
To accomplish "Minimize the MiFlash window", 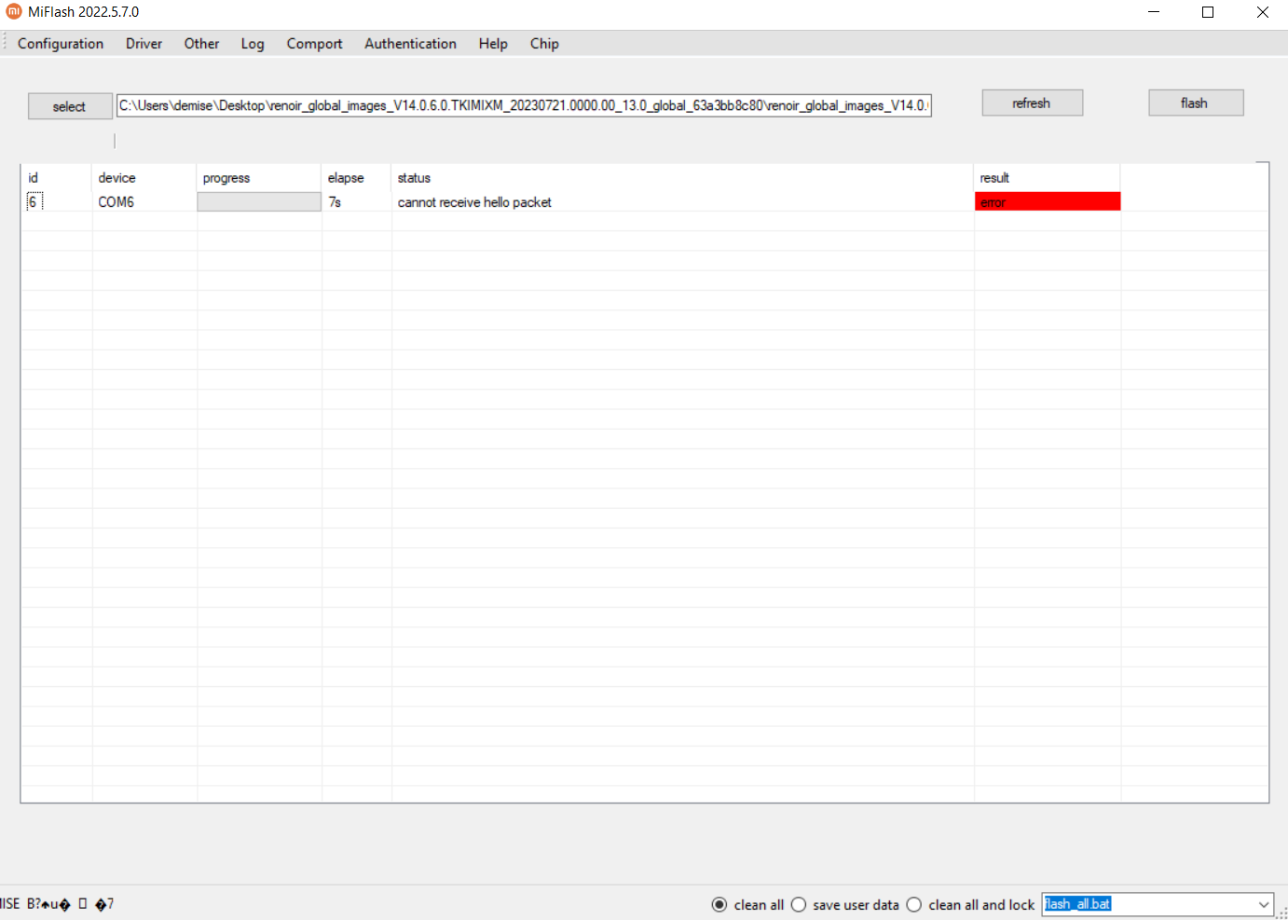I will click(1154, 12).
